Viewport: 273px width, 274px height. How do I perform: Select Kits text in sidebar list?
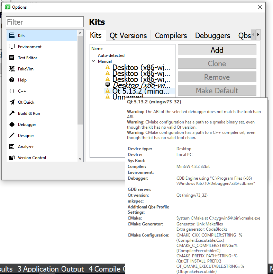[21, 36]
